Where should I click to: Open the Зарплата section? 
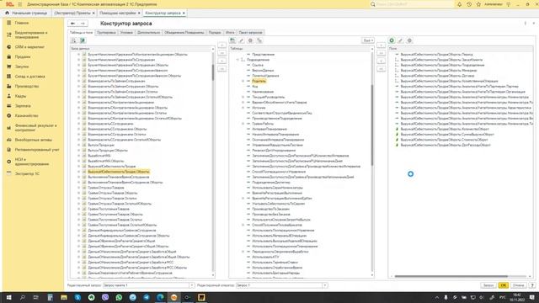click(23, 106)
